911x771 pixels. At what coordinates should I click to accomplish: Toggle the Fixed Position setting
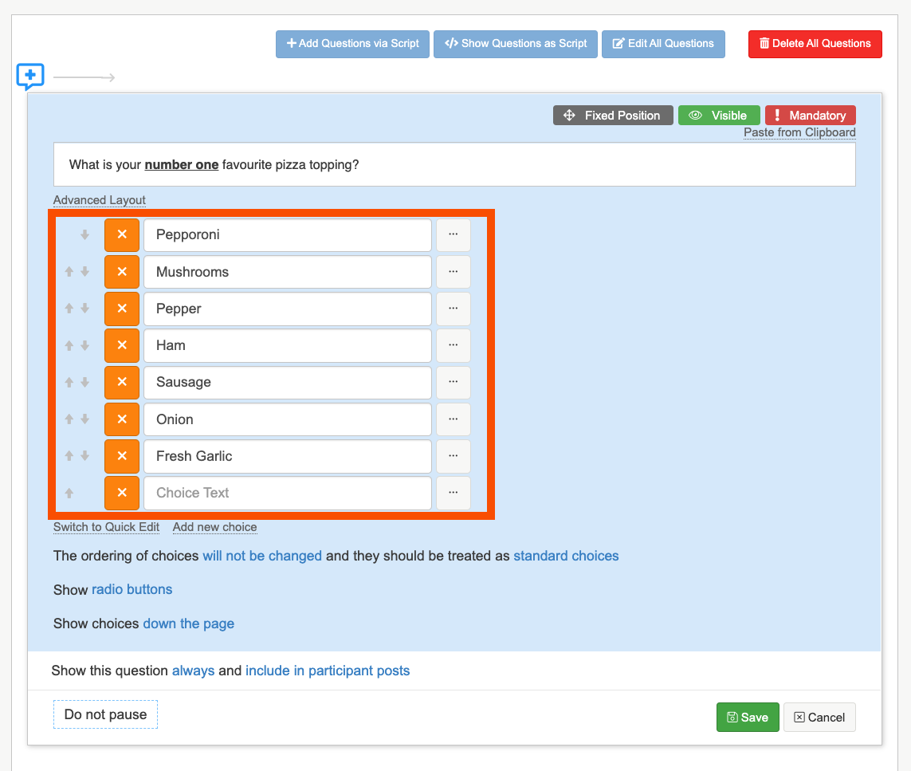click(613, 116)
